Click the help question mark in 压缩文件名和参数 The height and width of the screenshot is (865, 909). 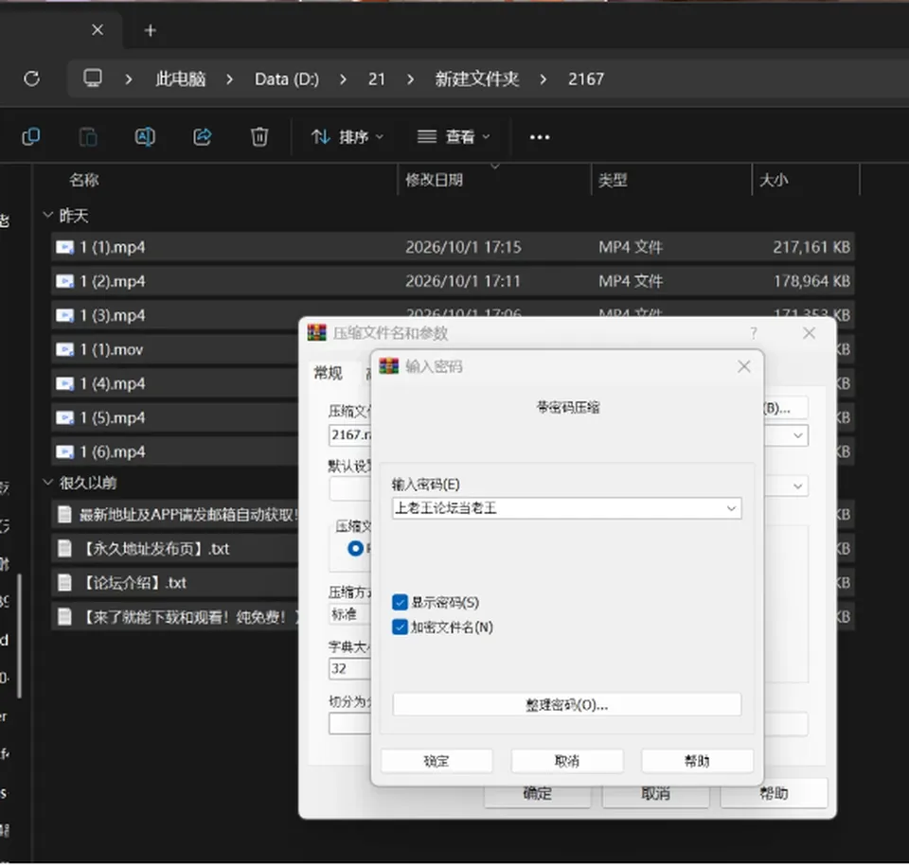click(753, 333)
